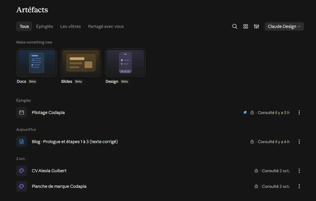This screenshot has height=201, width=316.
Task: Create a new Slides artifact
Action: pyautogui.click(x=81, y=63)
